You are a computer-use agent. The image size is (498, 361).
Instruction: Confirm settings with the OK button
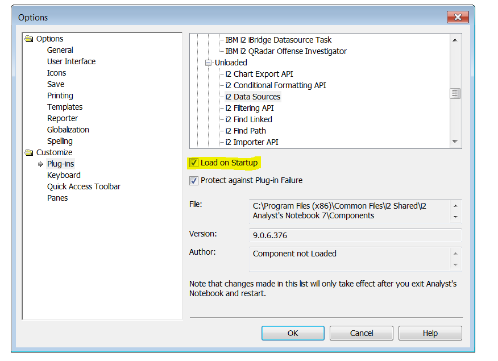tap(293, 333)
